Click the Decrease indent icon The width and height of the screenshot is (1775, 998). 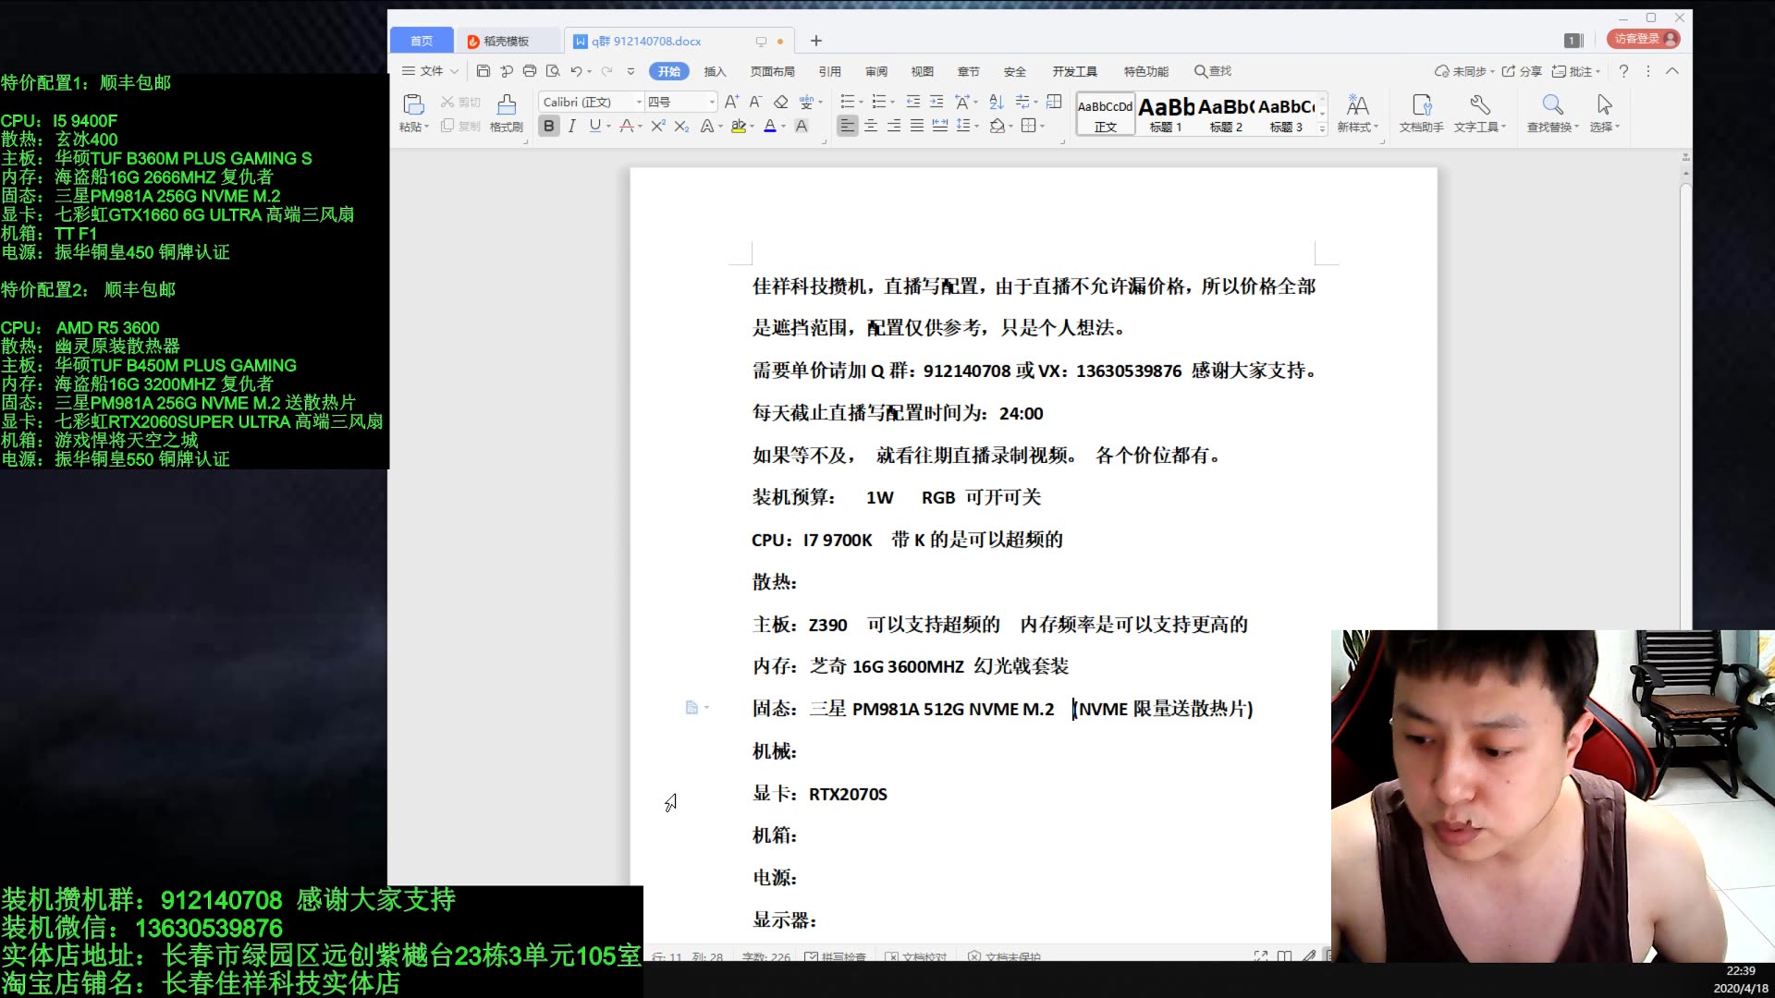coord(912,102)
